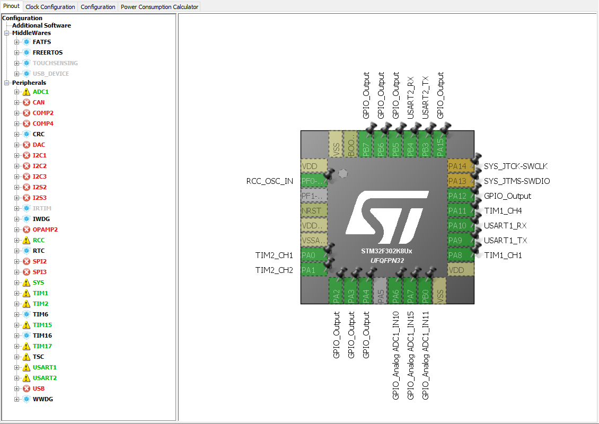Select the USART2 tree item label
The image size is (599, 424).
(x=45, y=378)
